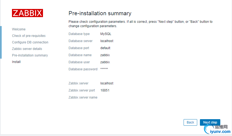
Task: Select Zabbix server details step
Action: tap(27, 49)
